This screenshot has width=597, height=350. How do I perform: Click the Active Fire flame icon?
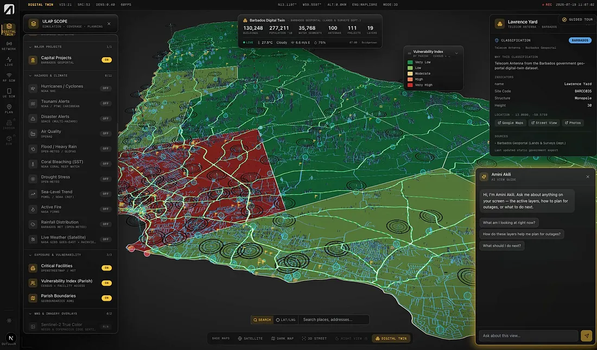click(33, 209)
